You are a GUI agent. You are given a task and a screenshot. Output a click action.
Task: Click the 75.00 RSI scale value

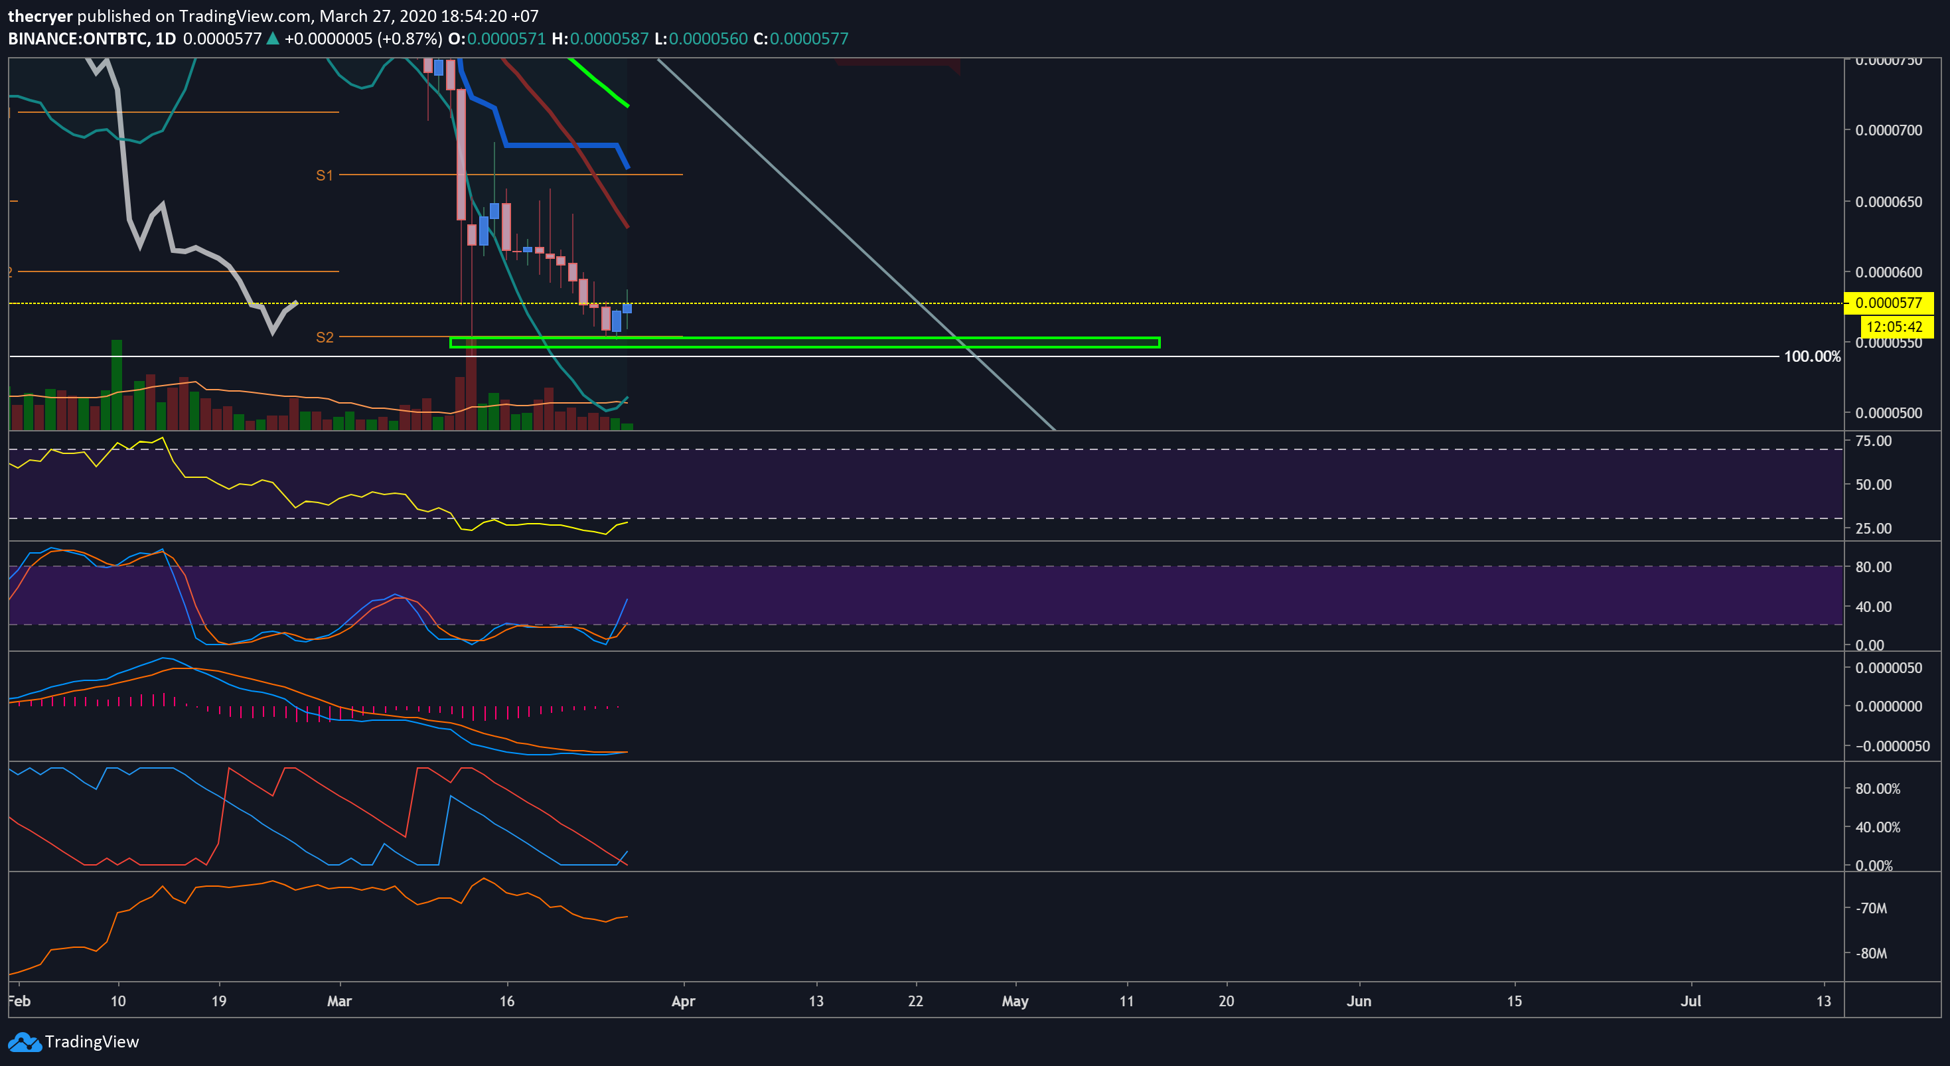point(1873,441)
